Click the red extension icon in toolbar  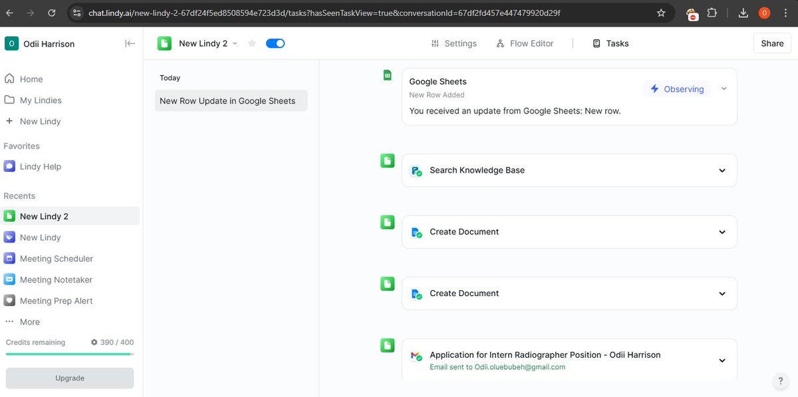tap(692, 13)
